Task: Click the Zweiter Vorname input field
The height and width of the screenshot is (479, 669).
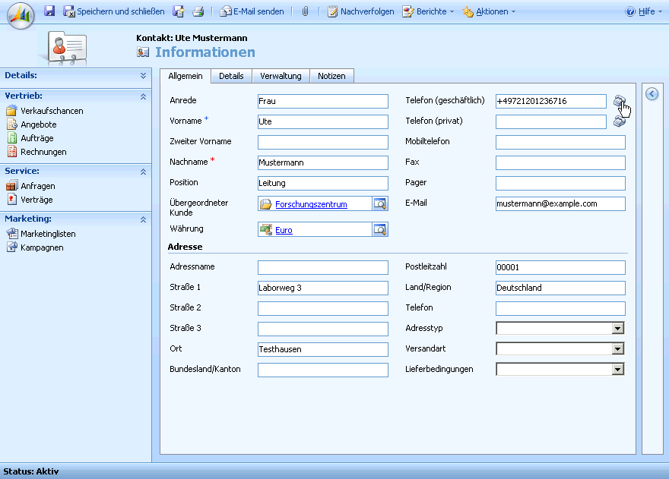Action: click(323, 142)
